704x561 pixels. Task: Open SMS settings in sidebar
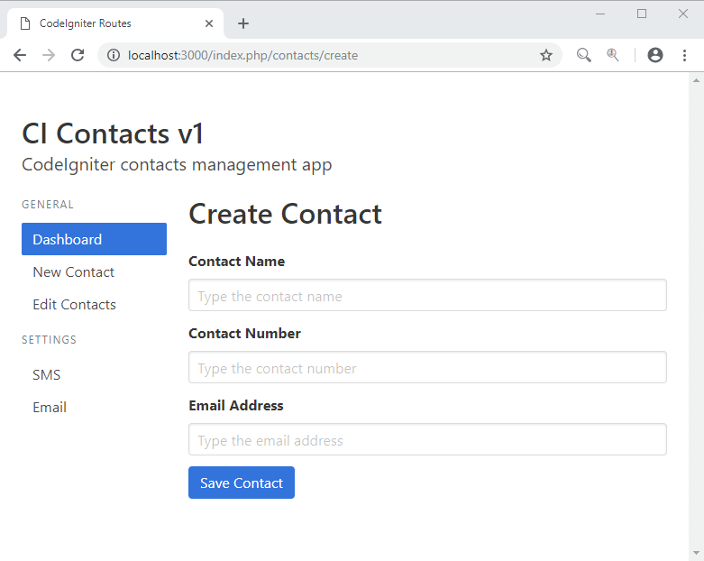[x=47, y=374]
